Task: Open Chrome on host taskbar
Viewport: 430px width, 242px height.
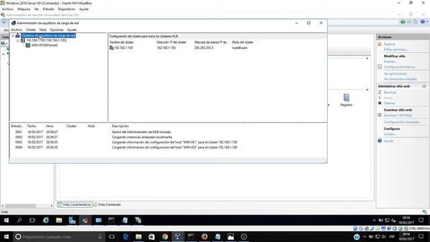Action: click(165, 237)
